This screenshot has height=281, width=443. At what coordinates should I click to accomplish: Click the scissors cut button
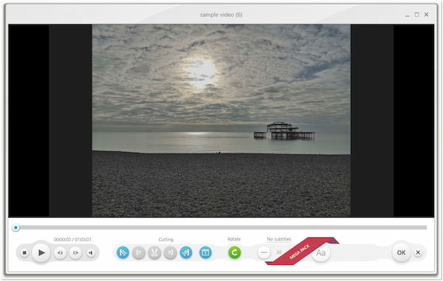pos(154,252)
